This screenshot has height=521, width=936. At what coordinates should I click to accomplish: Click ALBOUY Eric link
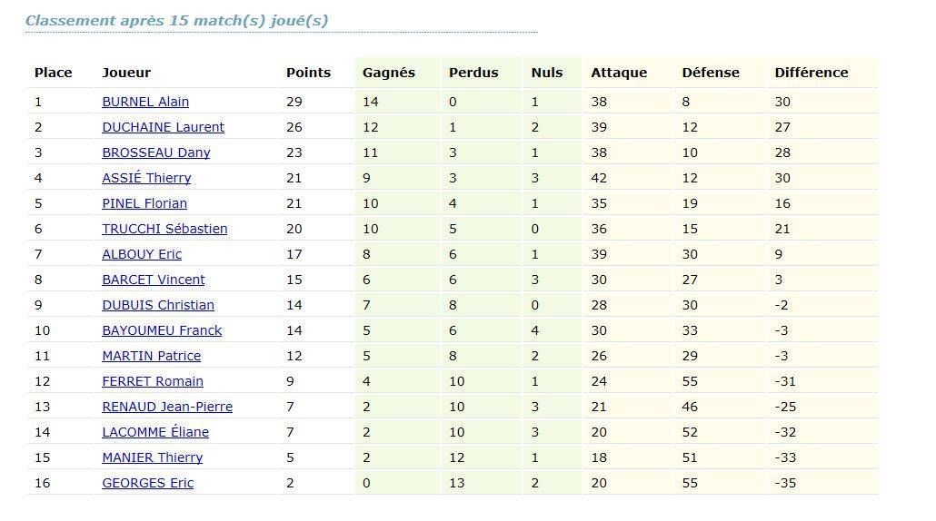142,254
